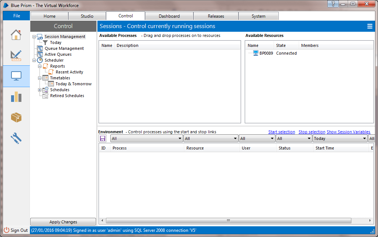Click the Session Management tree icon
This screenshot has height=237, width=378.
click(x=40, y=37)
